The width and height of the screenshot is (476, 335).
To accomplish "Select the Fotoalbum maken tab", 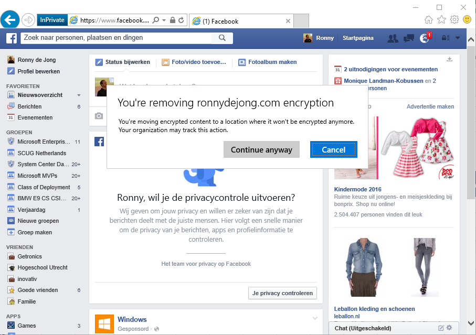I will pos(268,62).
